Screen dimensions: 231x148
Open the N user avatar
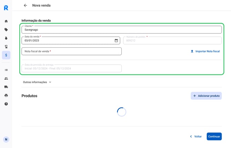tap(6, 139)
